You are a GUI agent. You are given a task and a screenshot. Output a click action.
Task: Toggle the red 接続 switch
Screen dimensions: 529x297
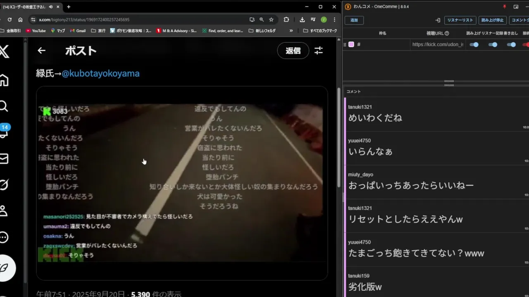point(526,45)
